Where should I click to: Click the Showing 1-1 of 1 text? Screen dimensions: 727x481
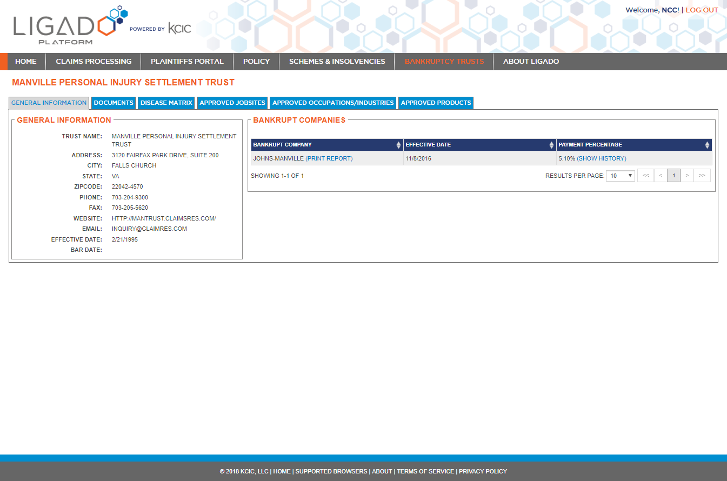pyautogui.click(x=277, y=176)
